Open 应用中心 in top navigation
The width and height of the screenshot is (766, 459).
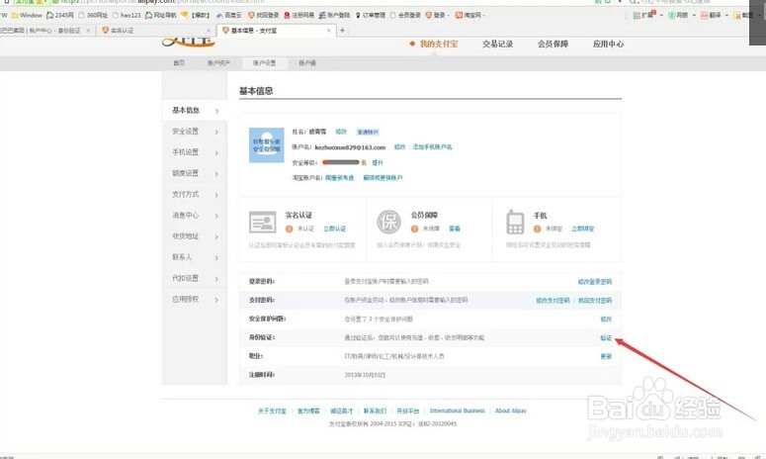pos(608,44)
